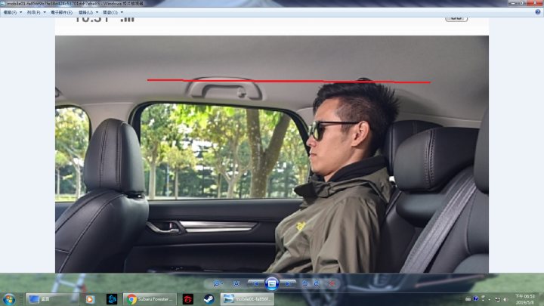The image size is (544, 306).
Task: Go to the next photo
Action: tap(289, 284)
